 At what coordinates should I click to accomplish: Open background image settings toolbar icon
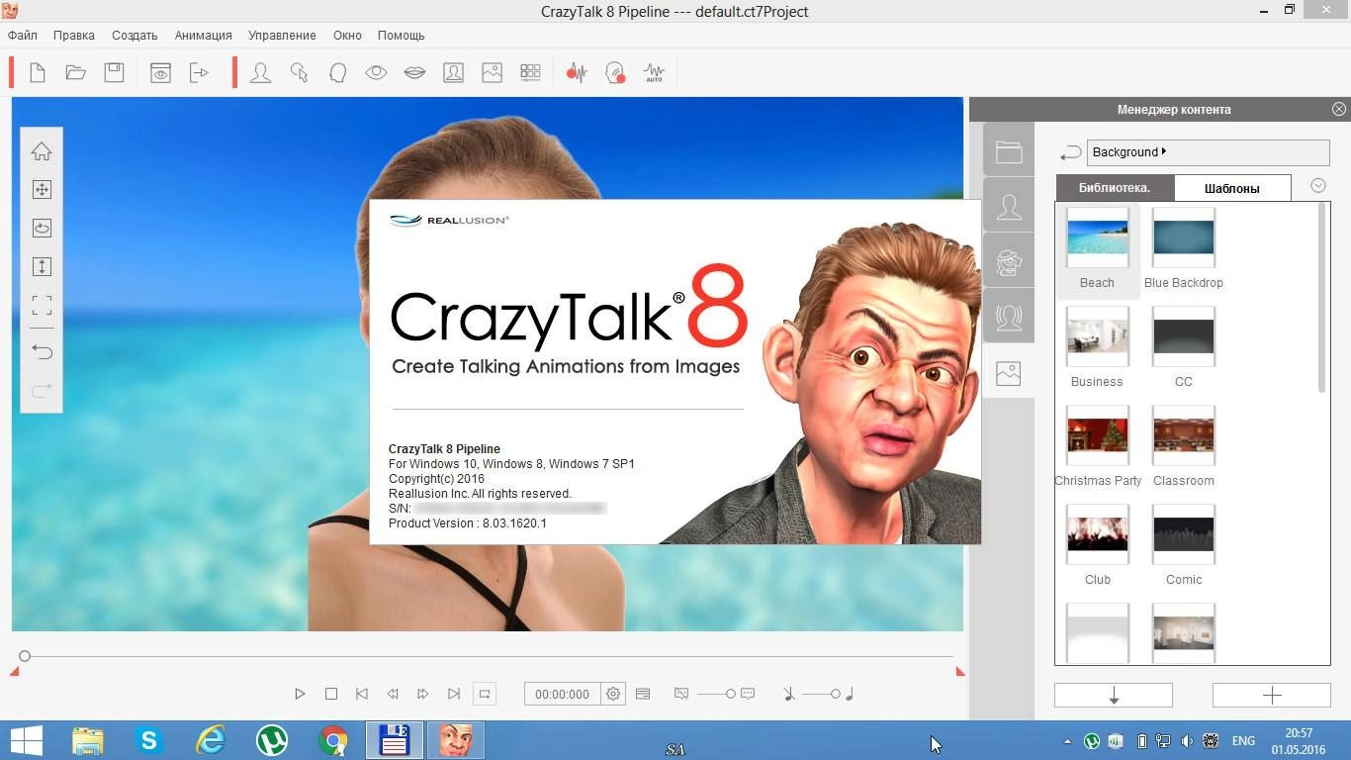[492, 72]
